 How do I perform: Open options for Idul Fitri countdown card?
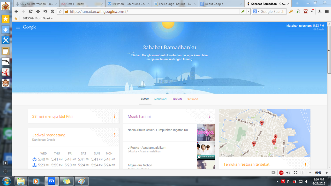pos(114,117)
